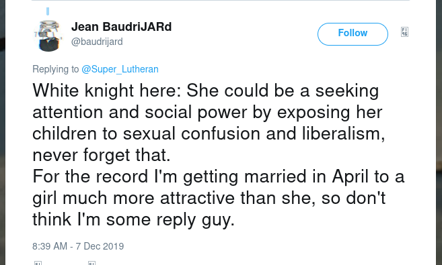Open Jean BaudriJARd's jar profile avatar
Viewport: 442px width, 265px height.
click(x=48, y=36)
